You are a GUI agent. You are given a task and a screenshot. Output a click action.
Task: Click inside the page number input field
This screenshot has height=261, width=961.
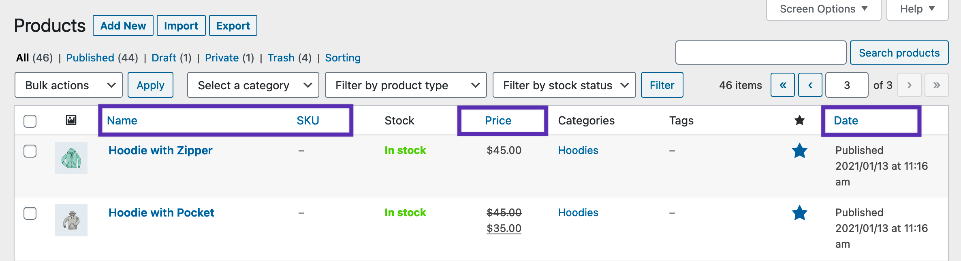pyautogui.click(x=846, y=85)
